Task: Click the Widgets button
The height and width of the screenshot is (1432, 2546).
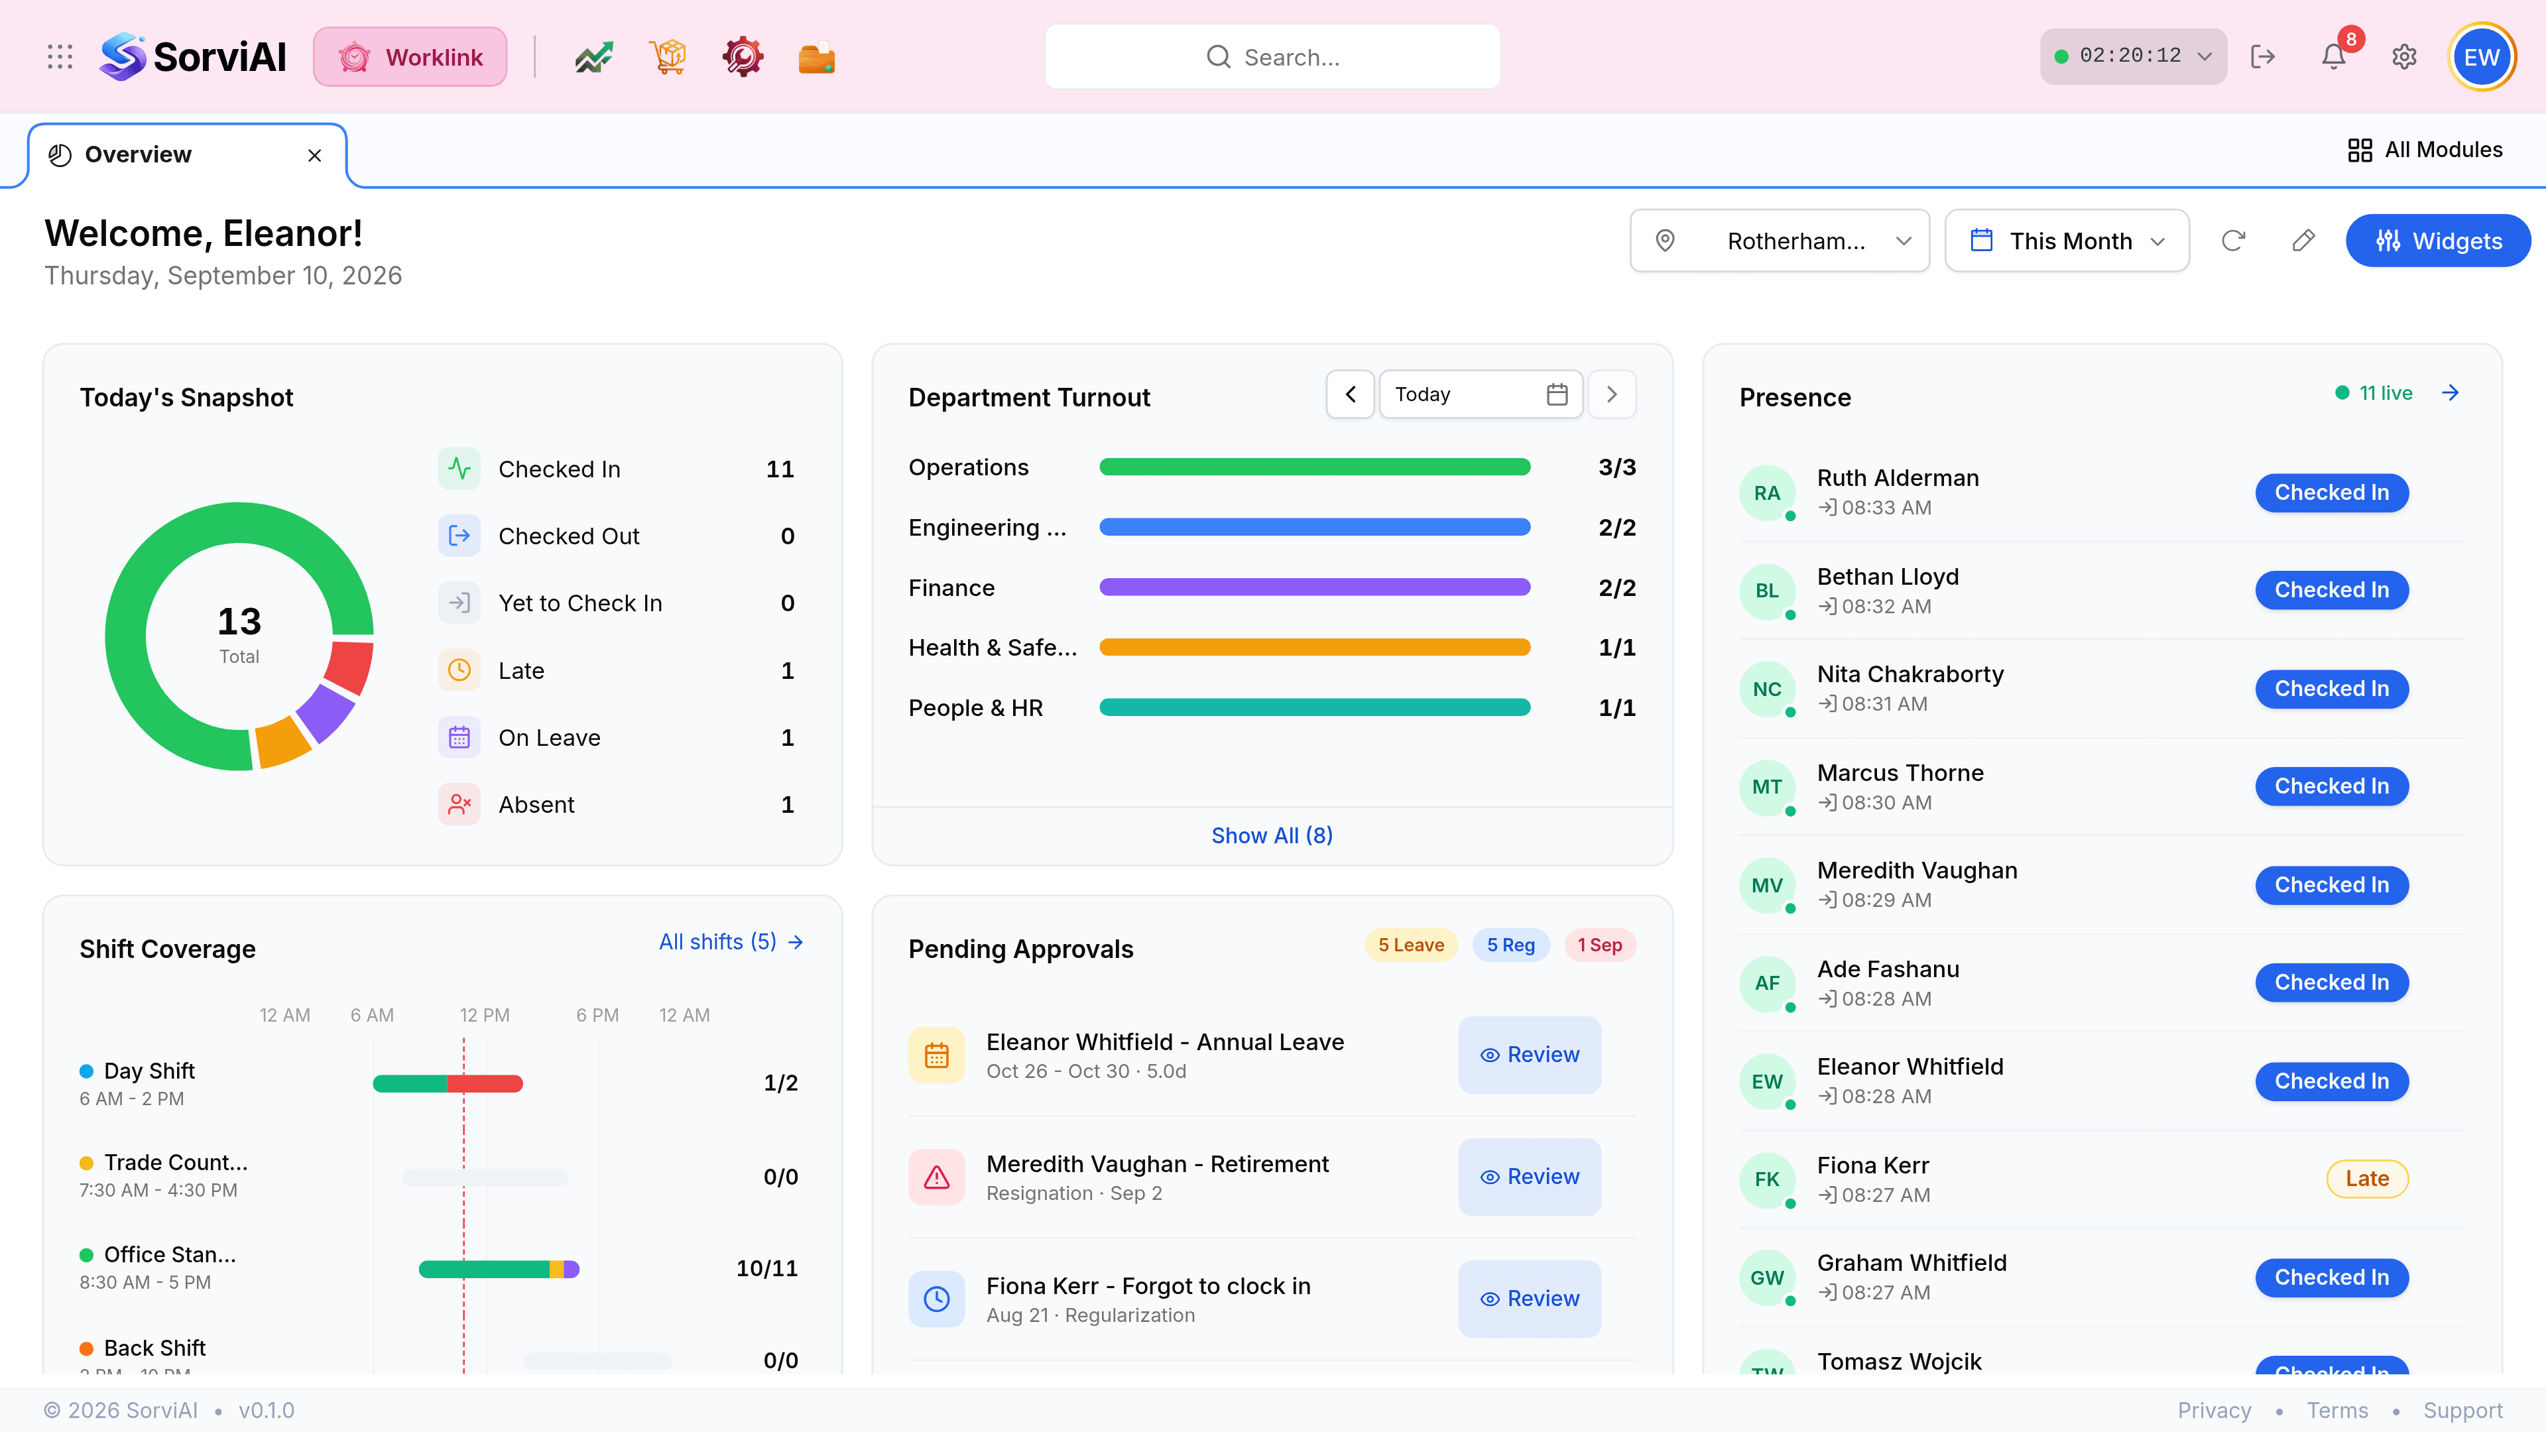Action: 2439,240
